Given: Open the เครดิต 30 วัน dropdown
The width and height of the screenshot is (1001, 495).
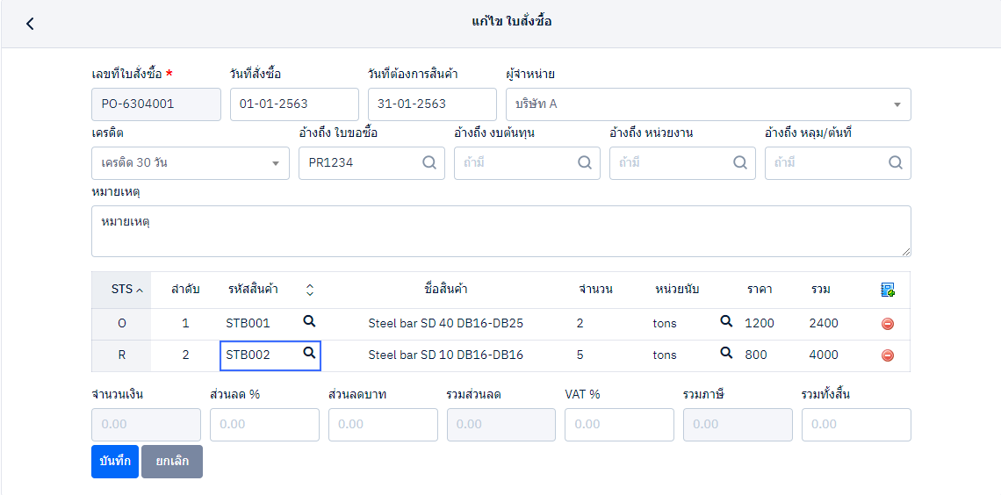Looking at the screenshot, I should pos(191,163).
